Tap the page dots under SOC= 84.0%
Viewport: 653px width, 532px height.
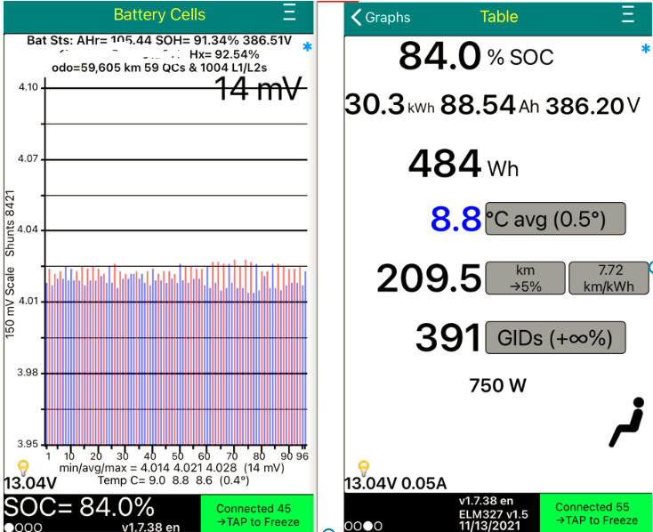pyautogui.click(x=21, y=526)
